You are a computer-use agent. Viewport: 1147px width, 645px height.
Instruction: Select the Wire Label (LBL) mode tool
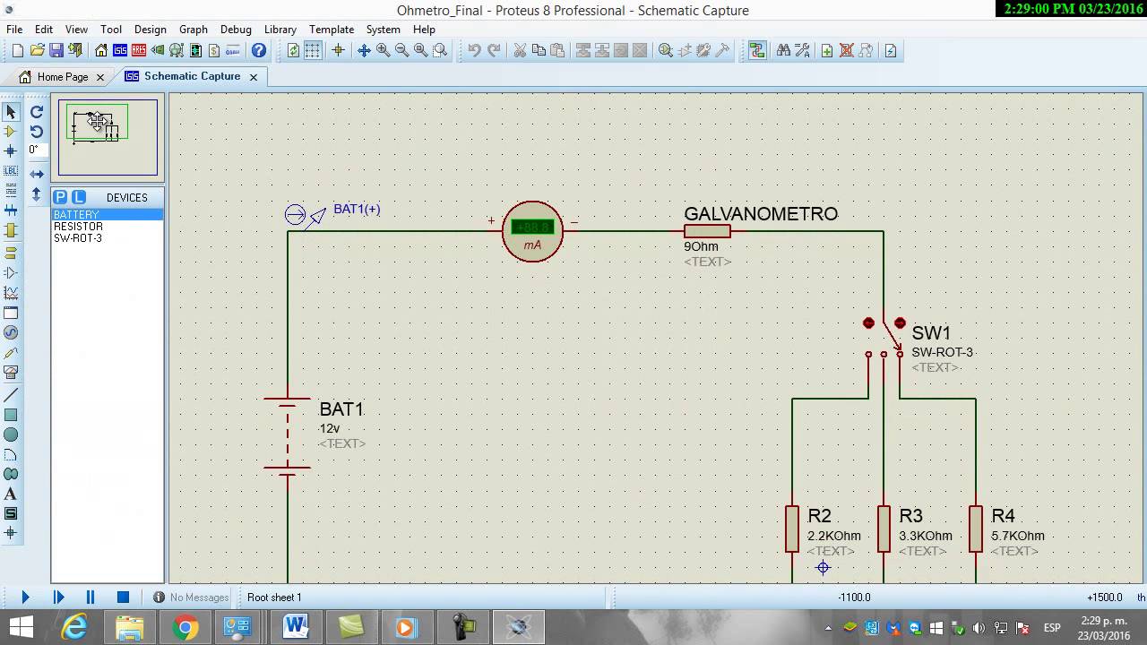pos(11,170)
